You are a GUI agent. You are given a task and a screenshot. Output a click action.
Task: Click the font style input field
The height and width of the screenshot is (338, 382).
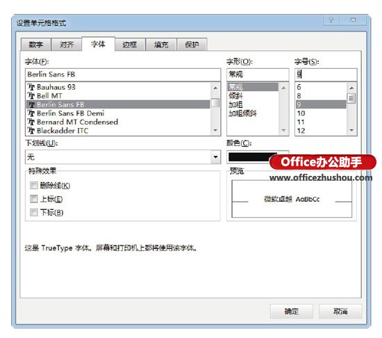pyautogui.click(x=258, y=74)
